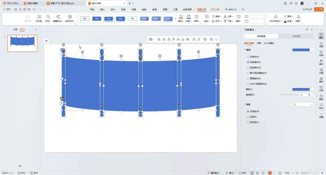The image size is (326, 175).
Task: Select 图案填充(A) pattern fill option
Action: (x=254, y=78)
